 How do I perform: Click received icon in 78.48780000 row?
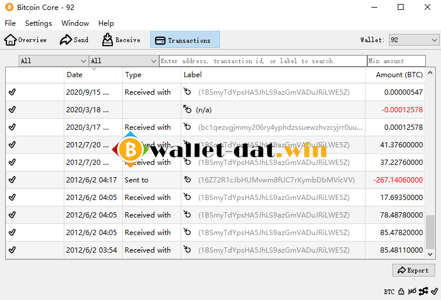click(x=187, y=214)
